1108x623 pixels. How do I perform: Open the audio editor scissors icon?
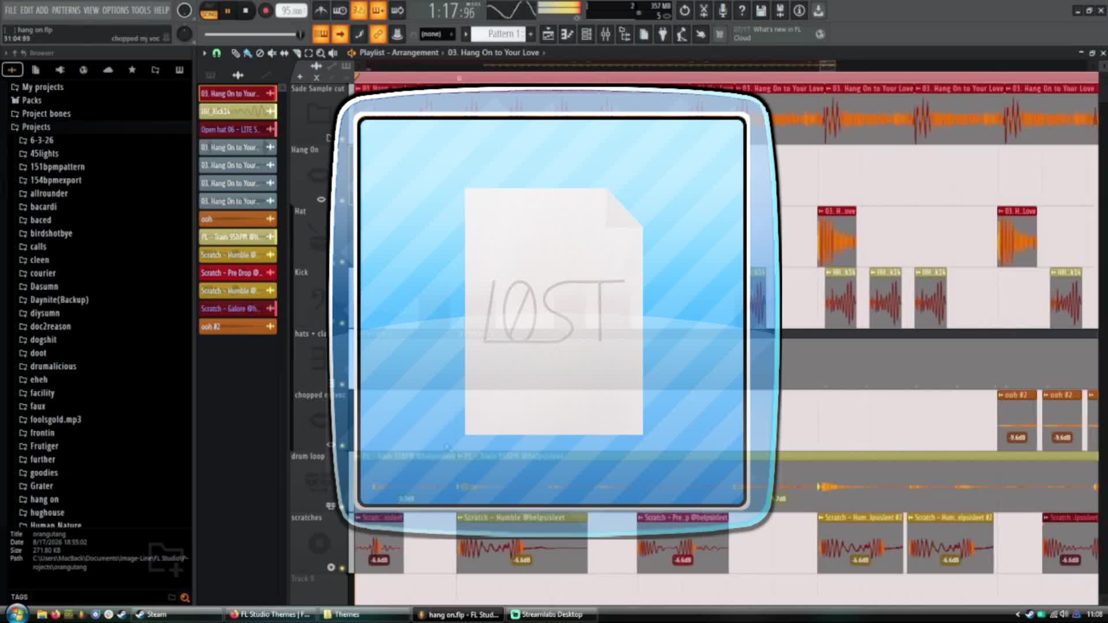(703, 10)
